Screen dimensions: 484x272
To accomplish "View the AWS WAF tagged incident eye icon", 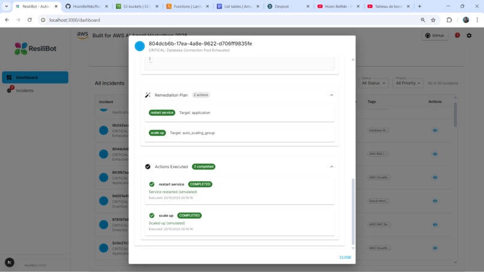I will click(x=435, y=225).
